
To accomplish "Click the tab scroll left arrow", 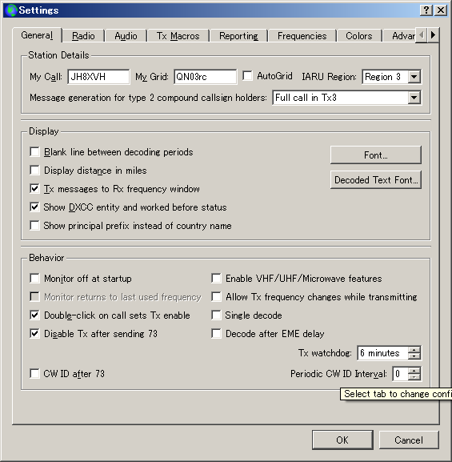I will [x=422, y=35].
